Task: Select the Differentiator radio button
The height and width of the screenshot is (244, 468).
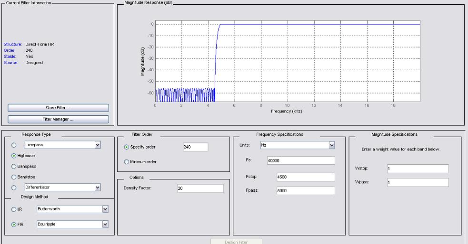Action: [x=14, y=188]
